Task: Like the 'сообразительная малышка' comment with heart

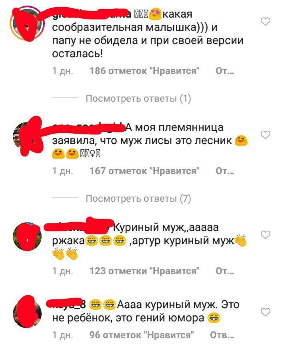Action: pyautogui.click(x=265, y=22)
